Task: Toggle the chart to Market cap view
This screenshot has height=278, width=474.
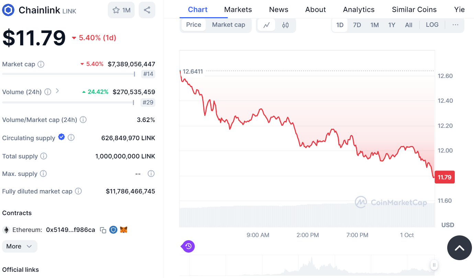Action: pos(228,25)
